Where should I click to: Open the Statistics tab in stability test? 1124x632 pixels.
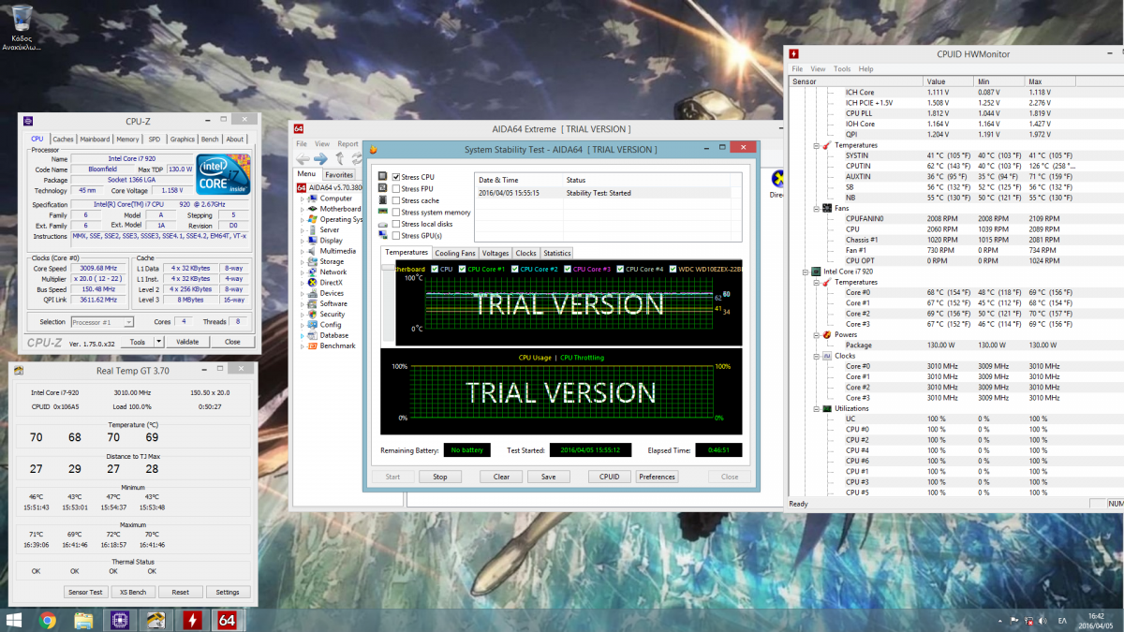point(557,253)
